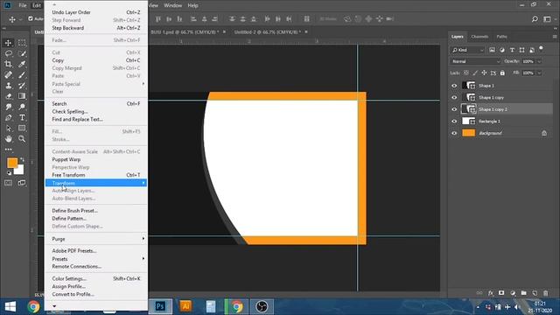Select the Path Selection tool
560x315 pixels.
pos(8,129)
